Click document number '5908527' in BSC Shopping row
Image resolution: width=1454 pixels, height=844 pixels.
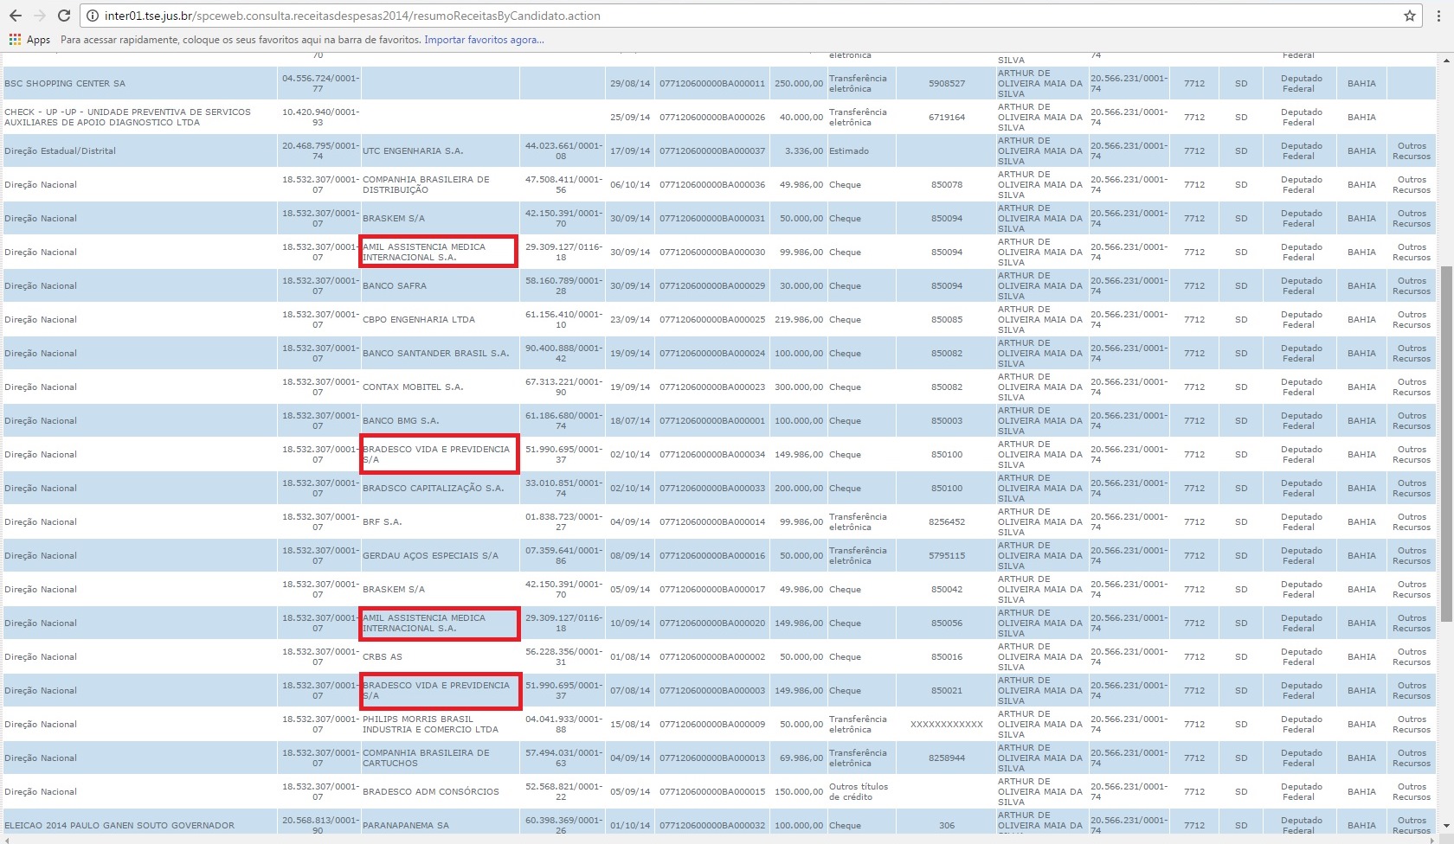tap(947, 84)
